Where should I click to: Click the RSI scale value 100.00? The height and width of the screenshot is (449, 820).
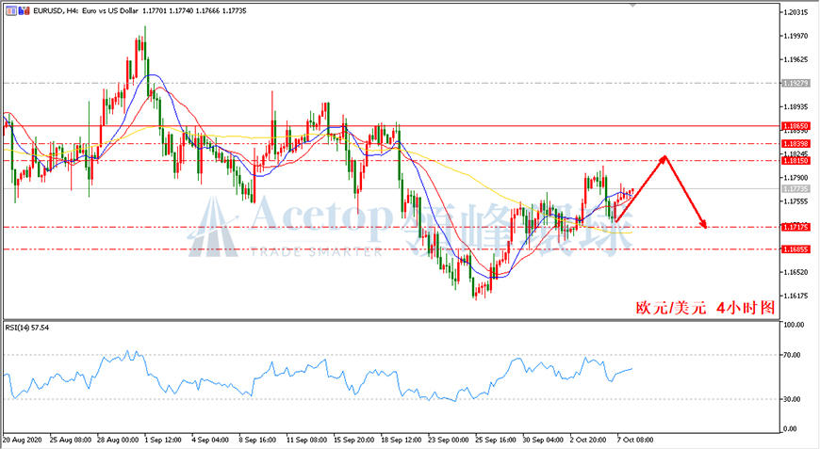point(794,325)
